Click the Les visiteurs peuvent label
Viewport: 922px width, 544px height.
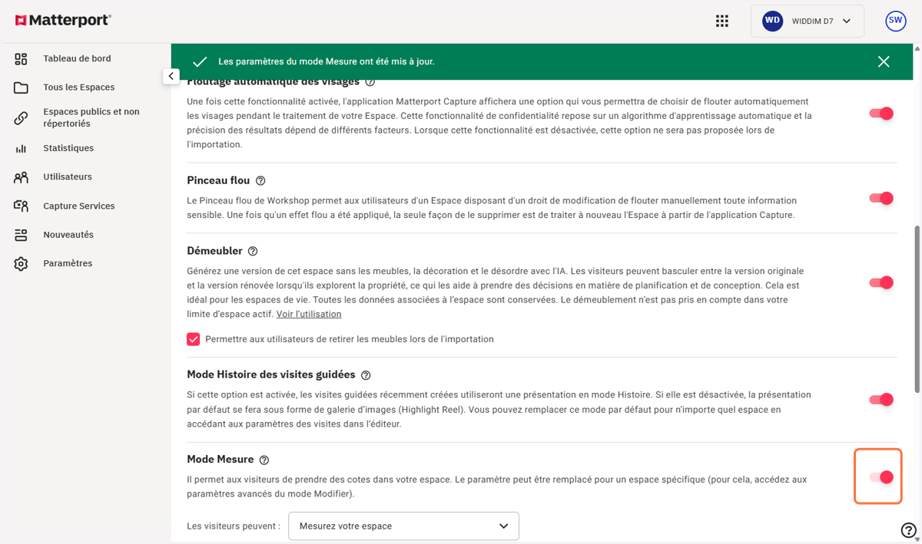234,526
